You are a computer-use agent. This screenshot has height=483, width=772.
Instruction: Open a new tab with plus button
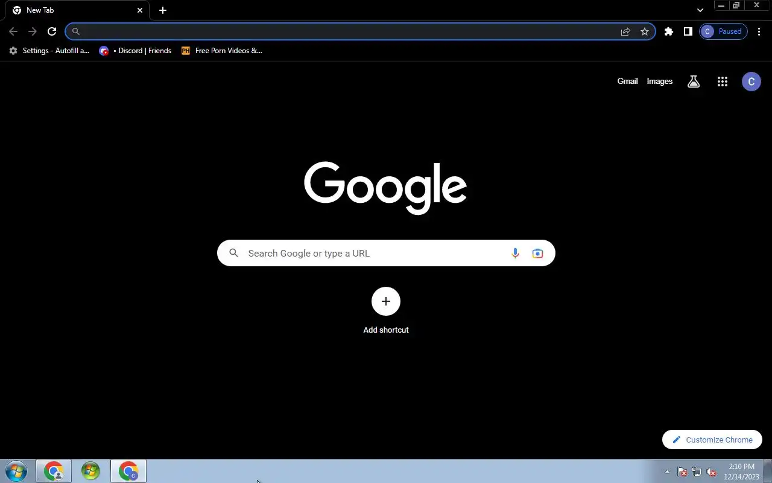[163, 10]
